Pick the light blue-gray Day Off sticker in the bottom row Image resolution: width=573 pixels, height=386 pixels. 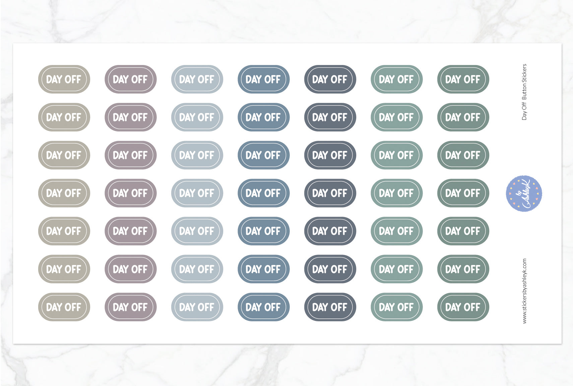tap(197, 307)
